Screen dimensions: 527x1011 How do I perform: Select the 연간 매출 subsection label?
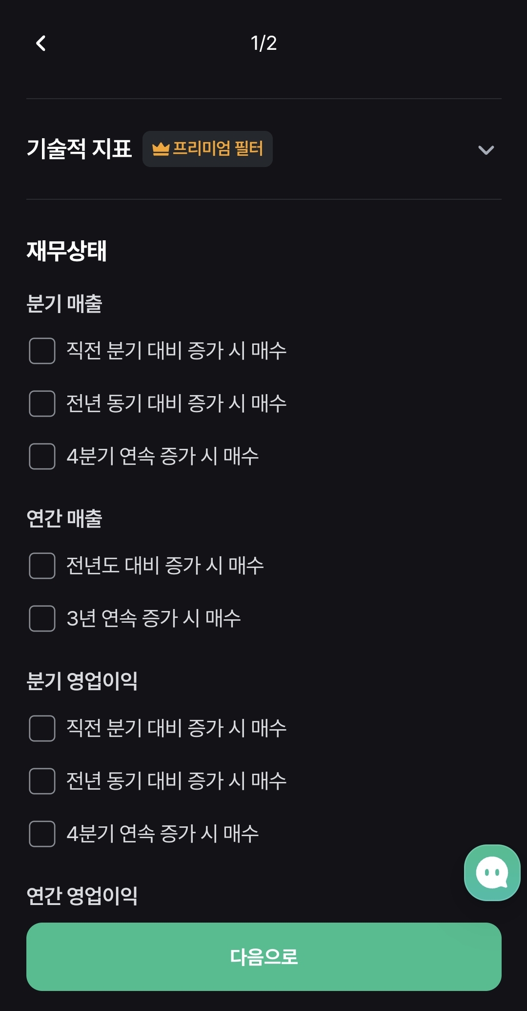(64, 518)
